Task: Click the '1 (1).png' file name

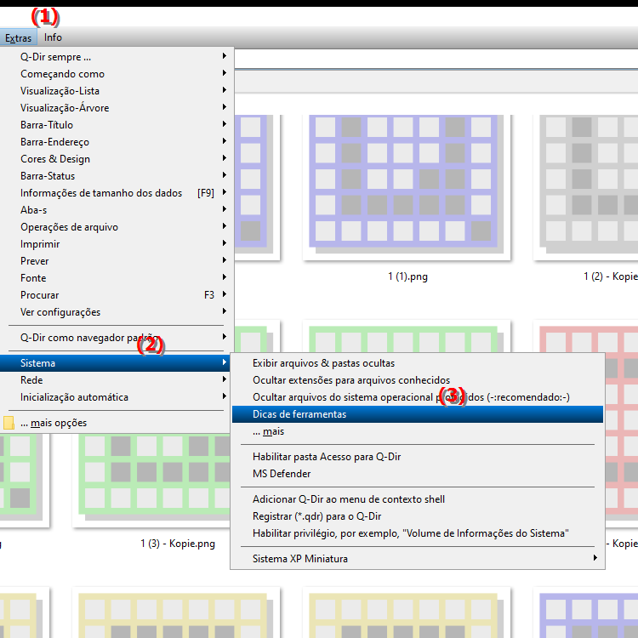Action: tap(407, 276)
